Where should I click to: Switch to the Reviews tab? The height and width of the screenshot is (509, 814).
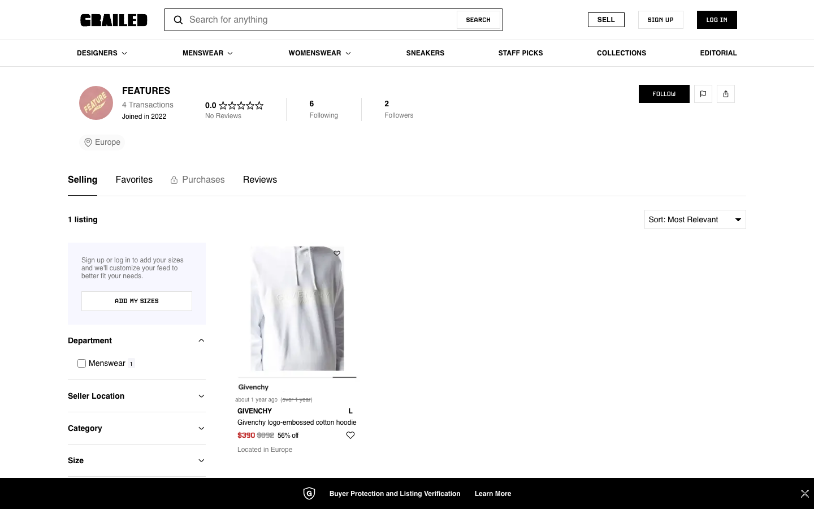(260, 180)
